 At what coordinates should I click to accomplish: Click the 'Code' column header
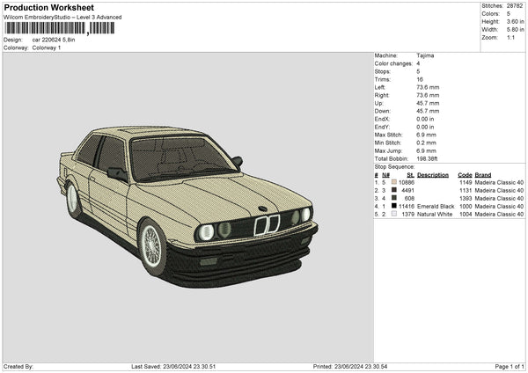[465, 175]
